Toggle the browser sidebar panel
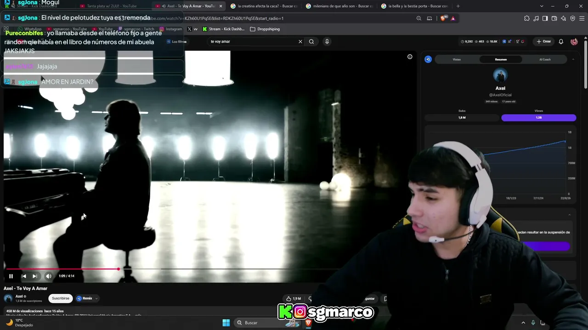588x330 pixels. click(545, 18)
